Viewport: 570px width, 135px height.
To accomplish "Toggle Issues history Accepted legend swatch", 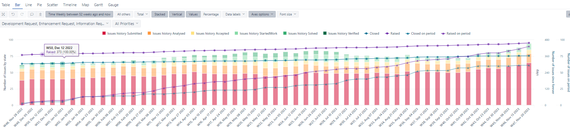I will tap(192, 34).
